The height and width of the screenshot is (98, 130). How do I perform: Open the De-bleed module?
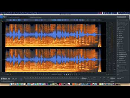(122, 32)
